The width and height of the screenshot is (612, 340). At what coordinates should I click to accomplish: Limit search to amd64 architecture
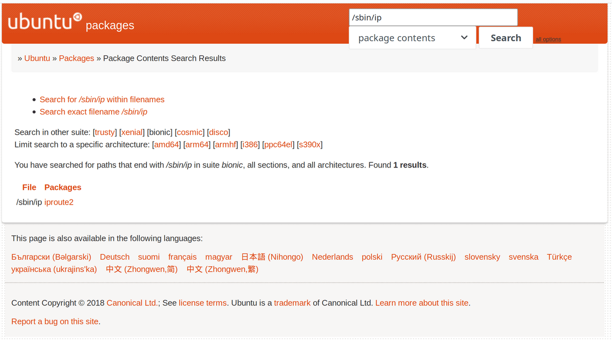click(x=167, y=145)
